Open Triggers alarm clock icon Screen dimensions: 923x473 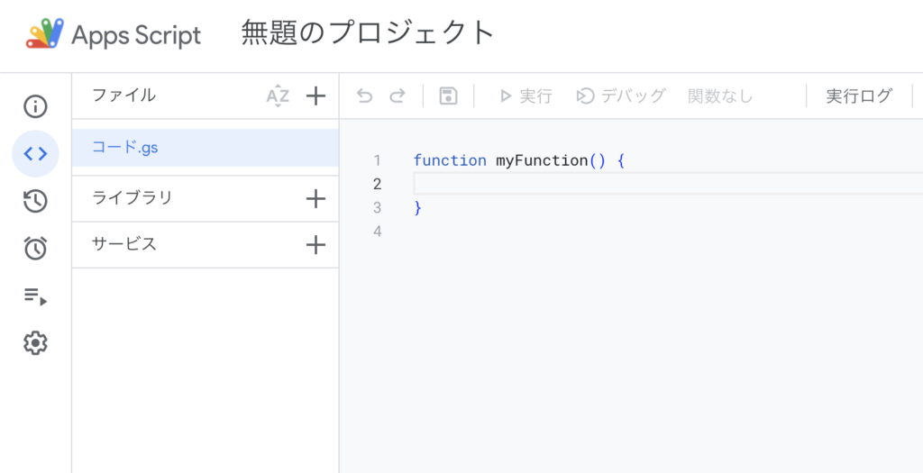coord(35,249)
